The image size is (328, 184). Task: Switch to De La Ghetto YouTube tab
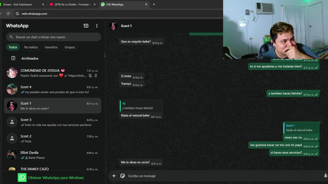point(73,4)
